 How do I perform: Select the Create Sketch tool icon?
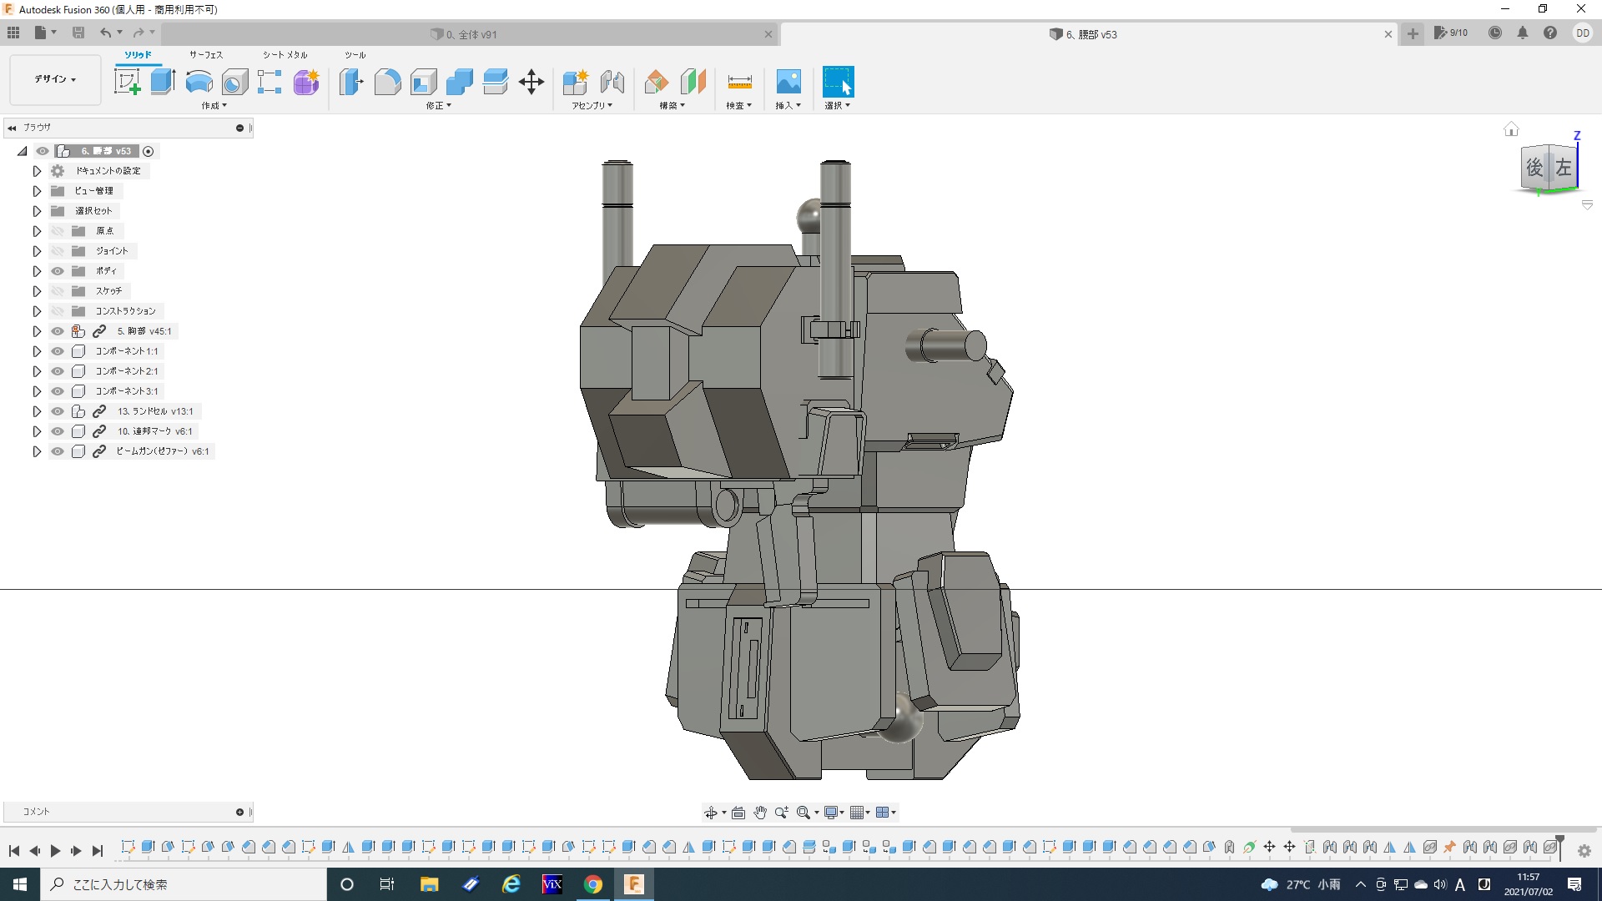[x=127, y=82]
